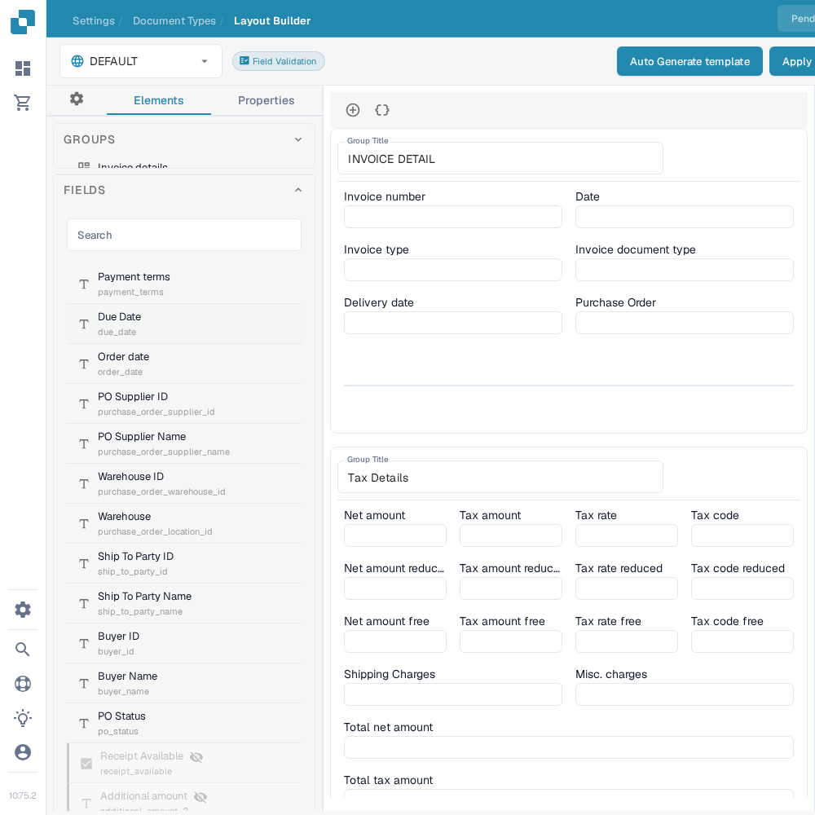The image size is (815, 815).
Task: Open the settings gear in left sidebar
Action: pos(23,609)
